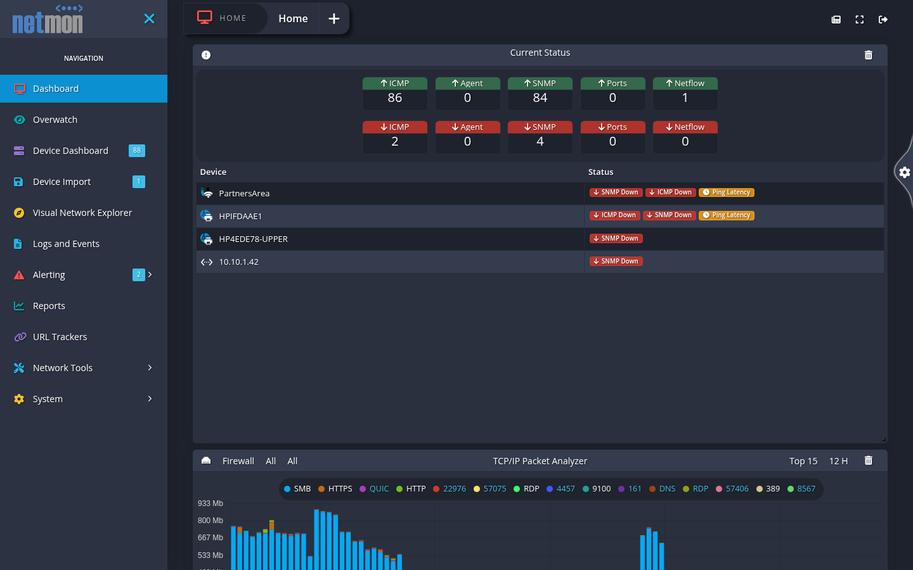Click the logout icon
Screen dimensions: 913x570
[883, 20]
